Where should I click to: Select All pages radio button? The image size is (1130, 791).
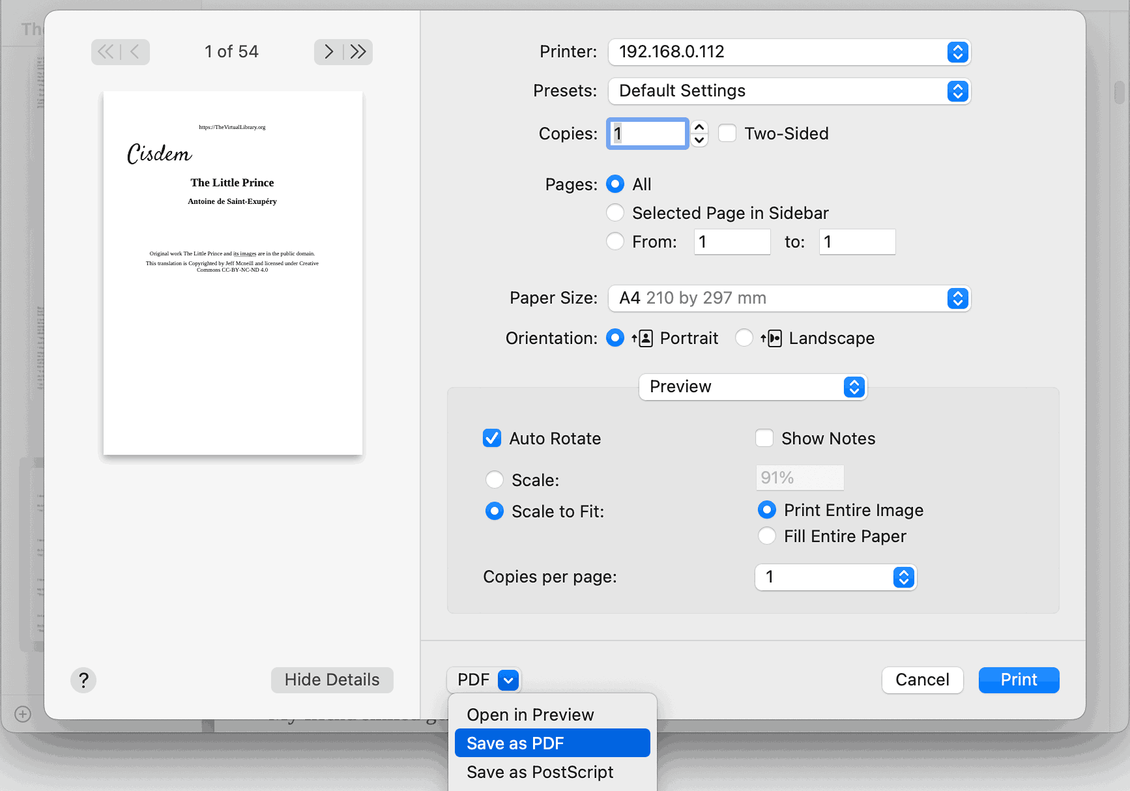[x=615, y=184]
